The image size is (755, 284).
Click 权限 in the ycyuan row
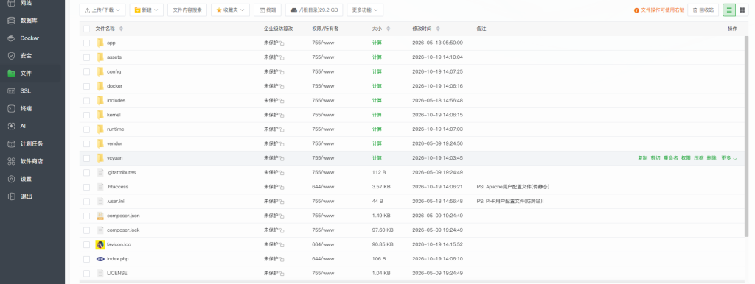[686, 158]
